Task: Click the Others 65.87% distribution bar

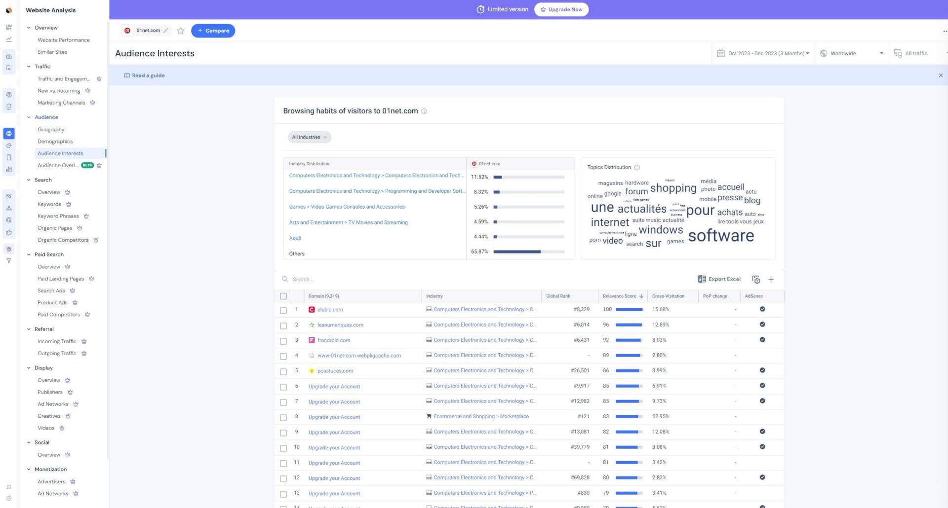Action: (529, 252)
